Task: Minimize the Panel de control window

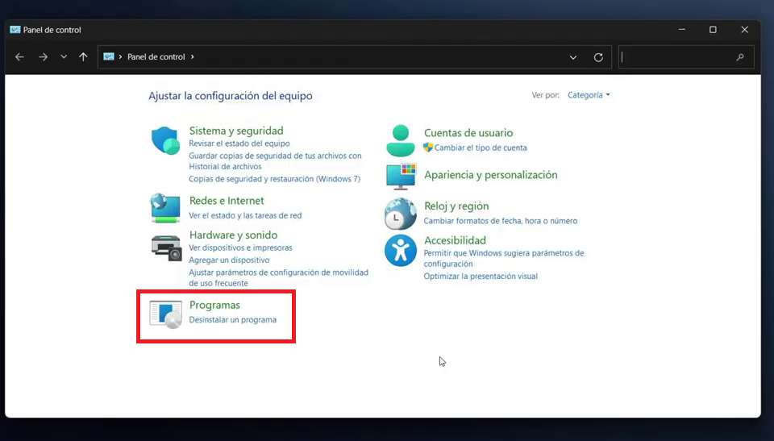Action: [x=682, y=30]
